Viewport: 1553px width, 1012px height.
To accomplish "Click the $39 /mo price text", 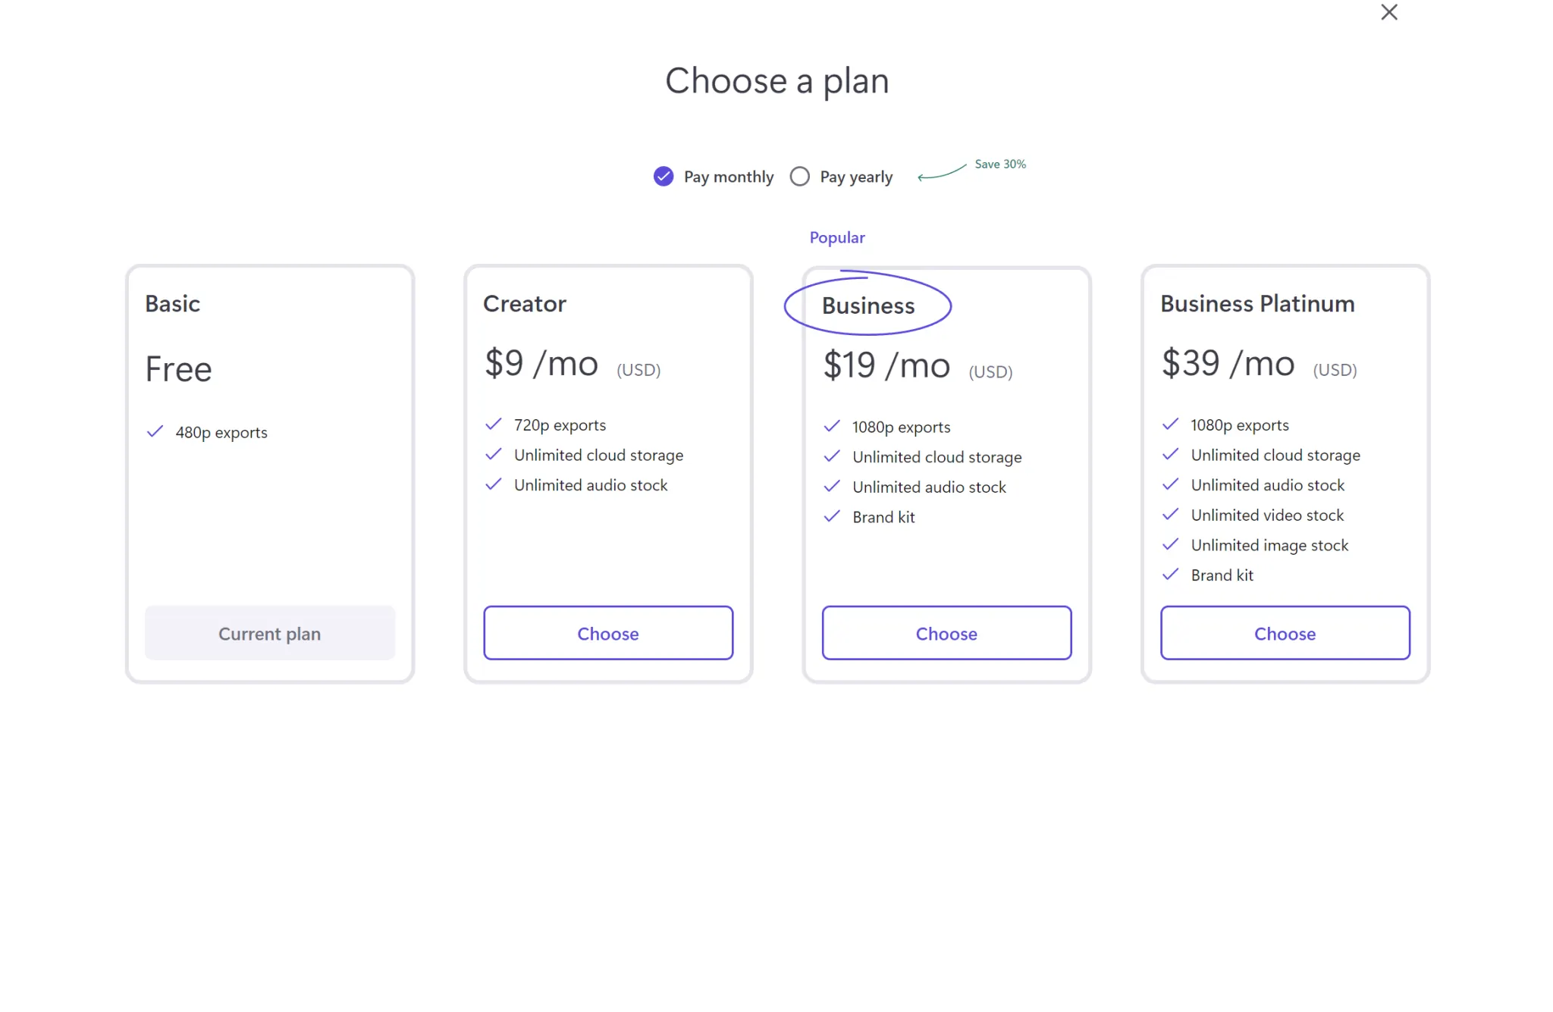I will (x=1228, y=363).
